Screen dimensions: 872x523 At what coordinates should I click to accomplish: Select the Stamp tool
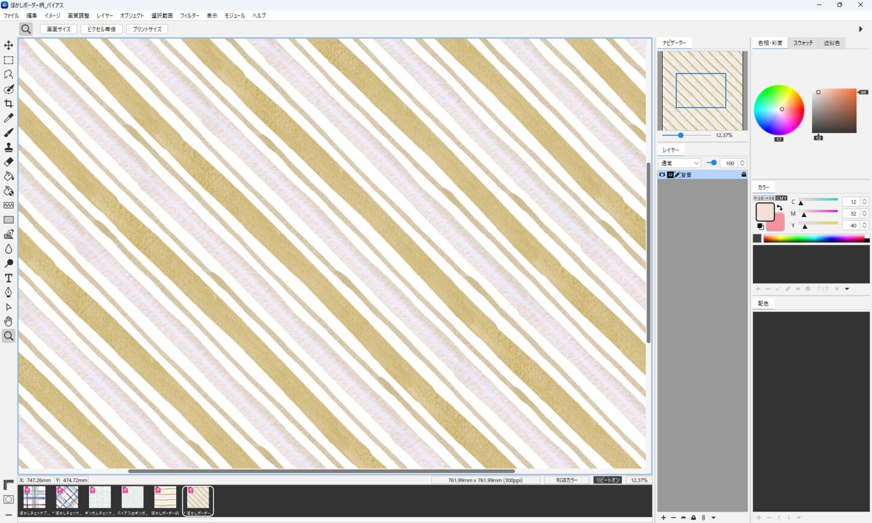point(8,147)
